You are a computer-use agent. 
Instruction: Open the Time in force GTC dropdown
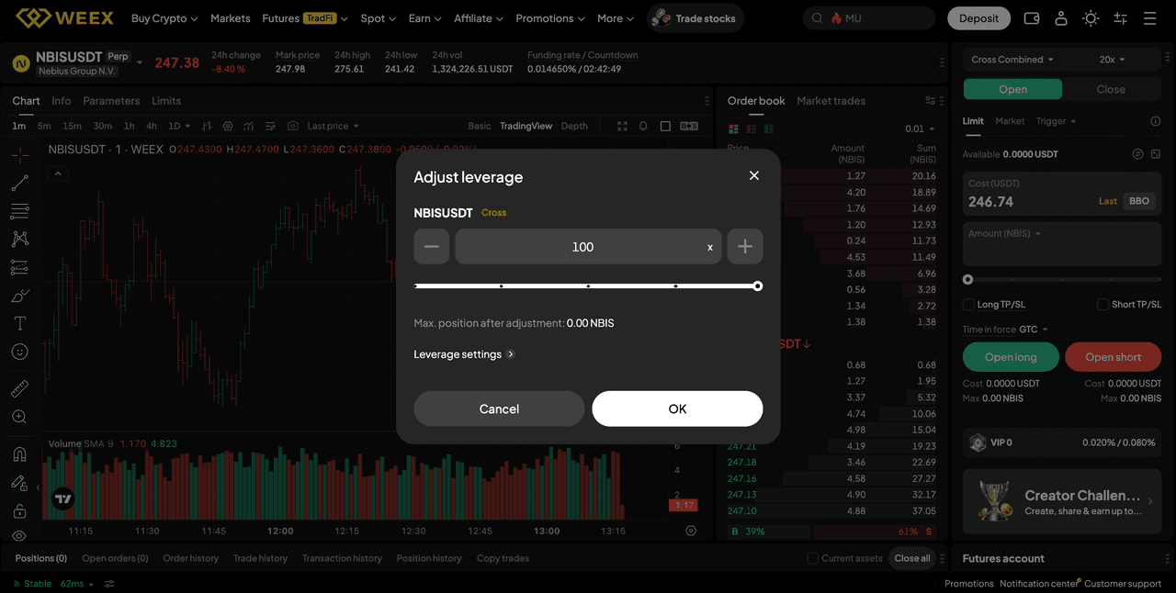tap(1034, 330)
